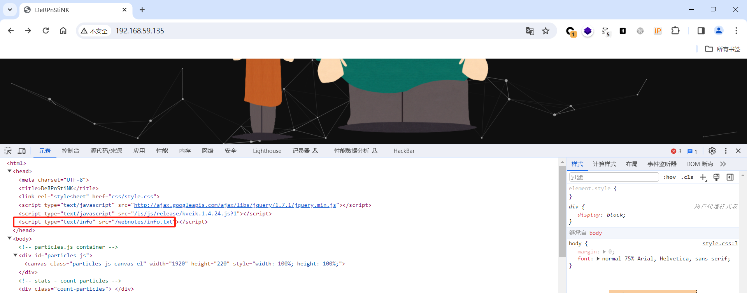The width and height of the screenshot is (747, 293).
Task: Switch to the 布局 layout tab
Action: [x=632, y=164]
